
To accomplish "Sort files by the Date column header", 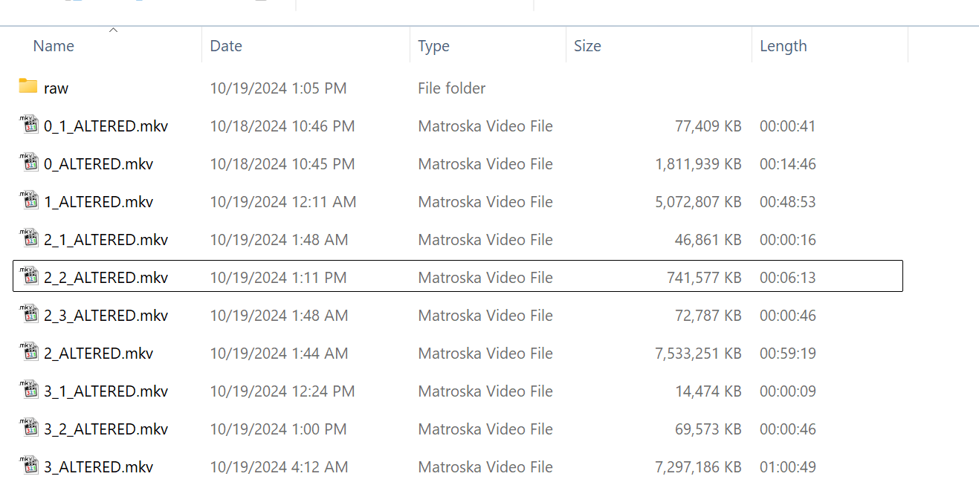I will click(x=226, y=46).
